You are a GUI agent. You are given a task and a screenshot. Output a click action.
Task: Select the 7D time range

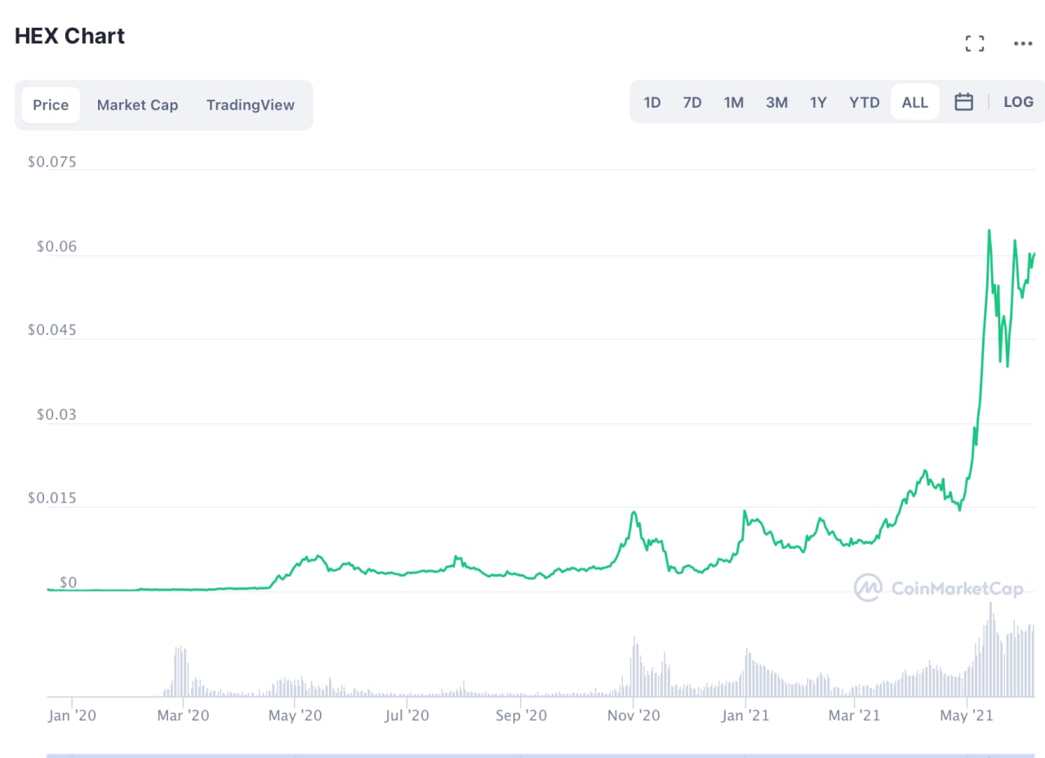point(692,102)
